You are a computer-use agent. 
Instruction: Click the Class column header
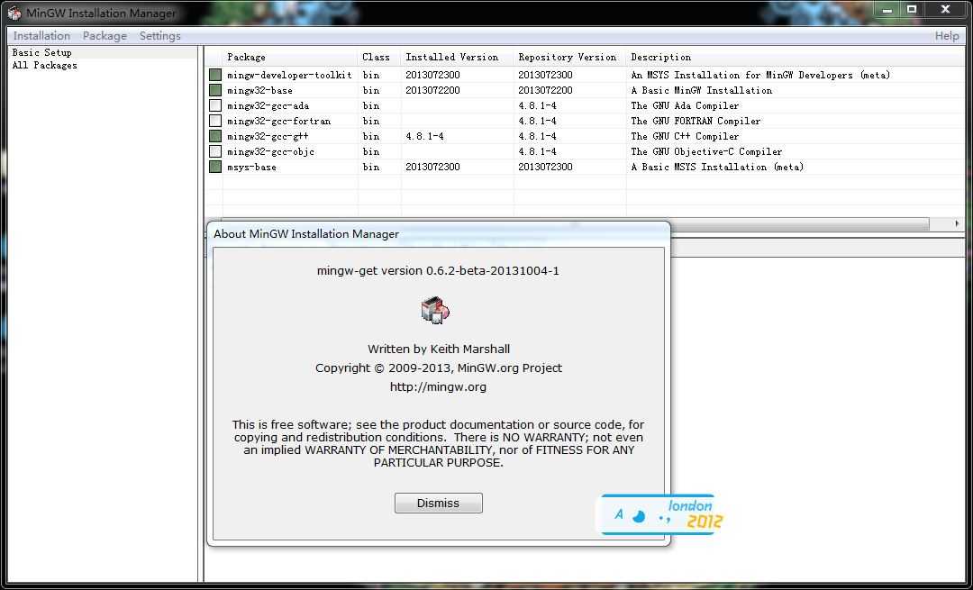pos(379,57)
